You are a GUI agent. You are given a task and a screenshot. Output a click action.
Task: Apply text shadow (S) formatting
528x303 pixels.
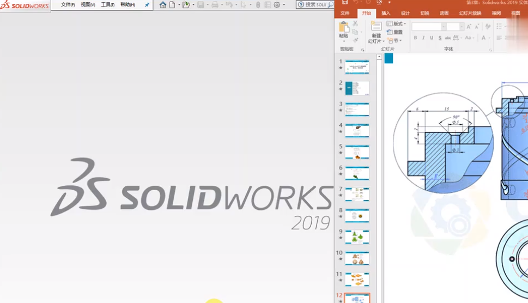pyautogui.click(x=440, y=38)
